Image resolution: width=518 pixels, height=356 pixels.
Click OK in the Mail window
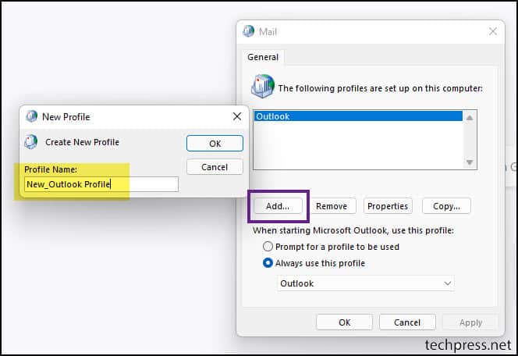click(x=345, y=322)
